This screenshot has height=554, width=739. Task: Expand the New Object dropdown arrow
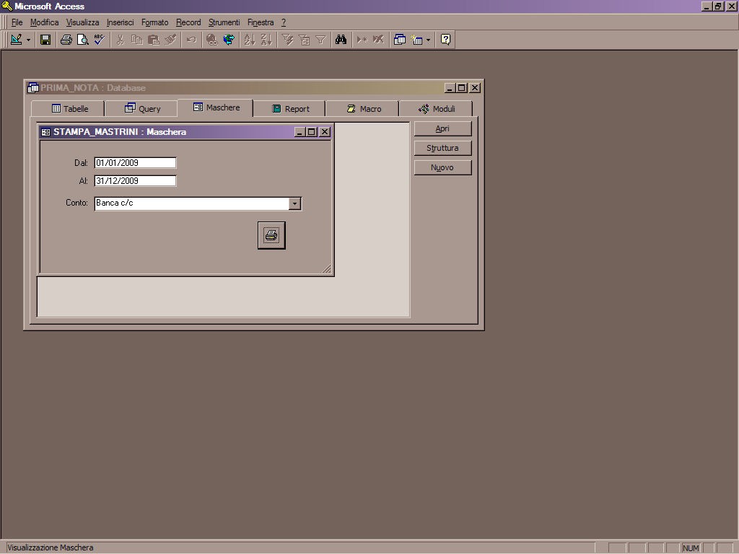tap(428, 40)
